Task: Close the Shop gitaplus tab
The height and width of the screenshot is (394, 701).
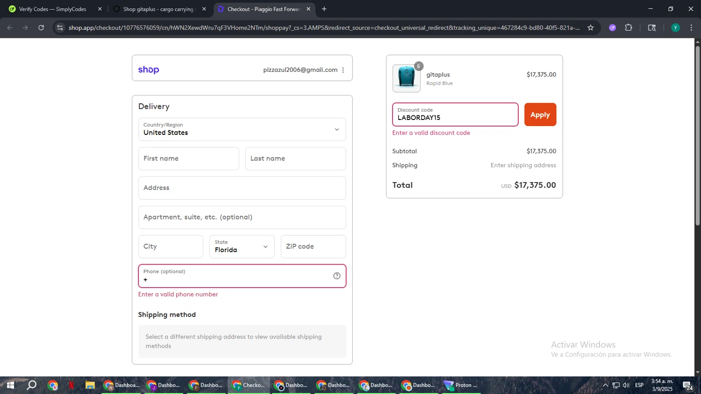Action: 204,9
